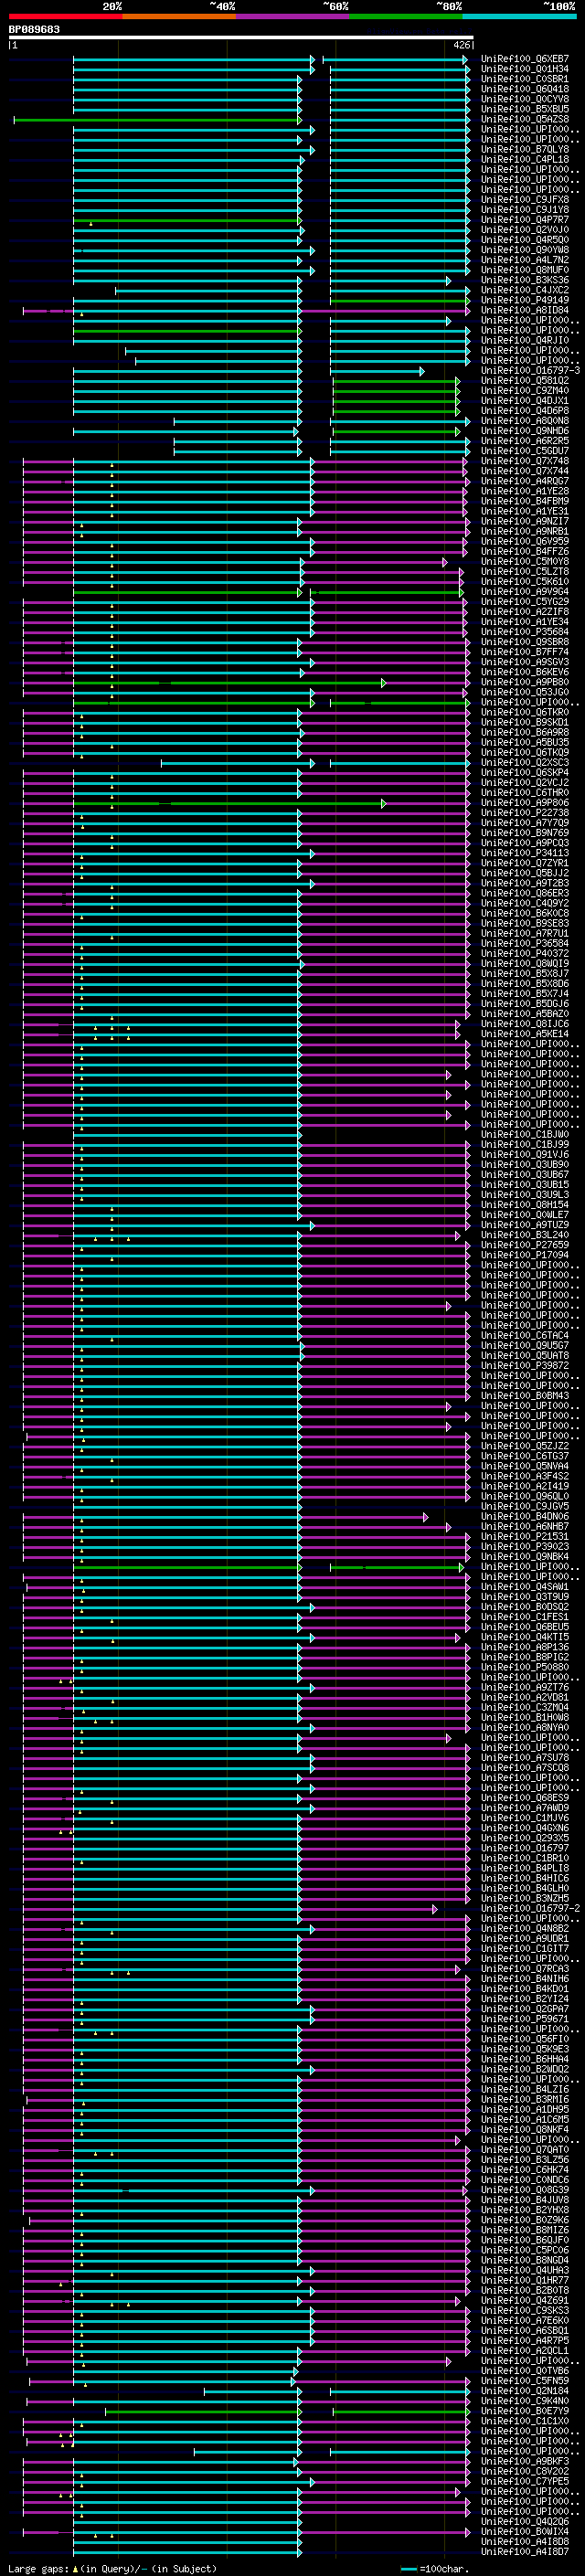Click the green ~80% identity legend bar

coord(406,16)
